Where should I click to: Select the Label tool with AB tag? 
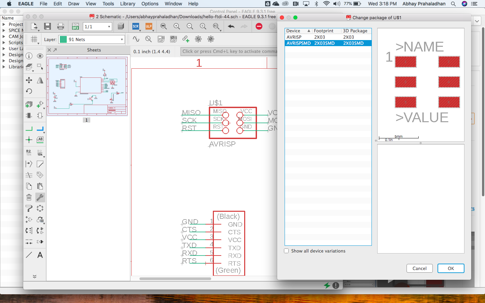[x=40, y=140]
